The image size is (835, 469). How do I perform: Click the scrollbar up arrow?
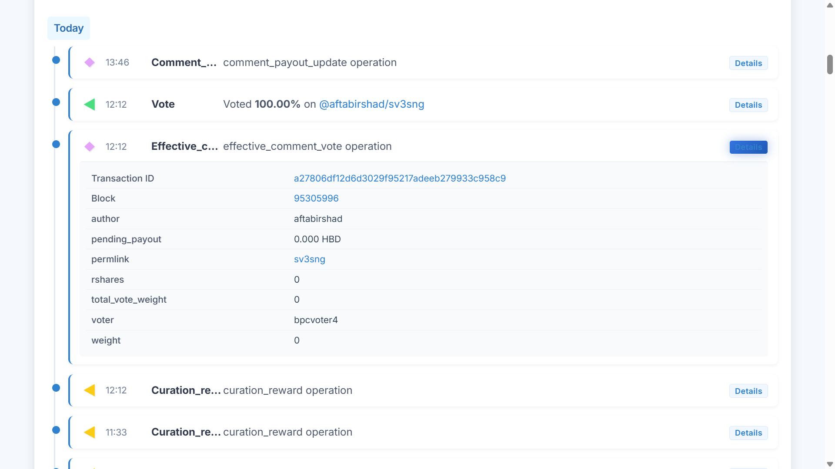point(830,5)
